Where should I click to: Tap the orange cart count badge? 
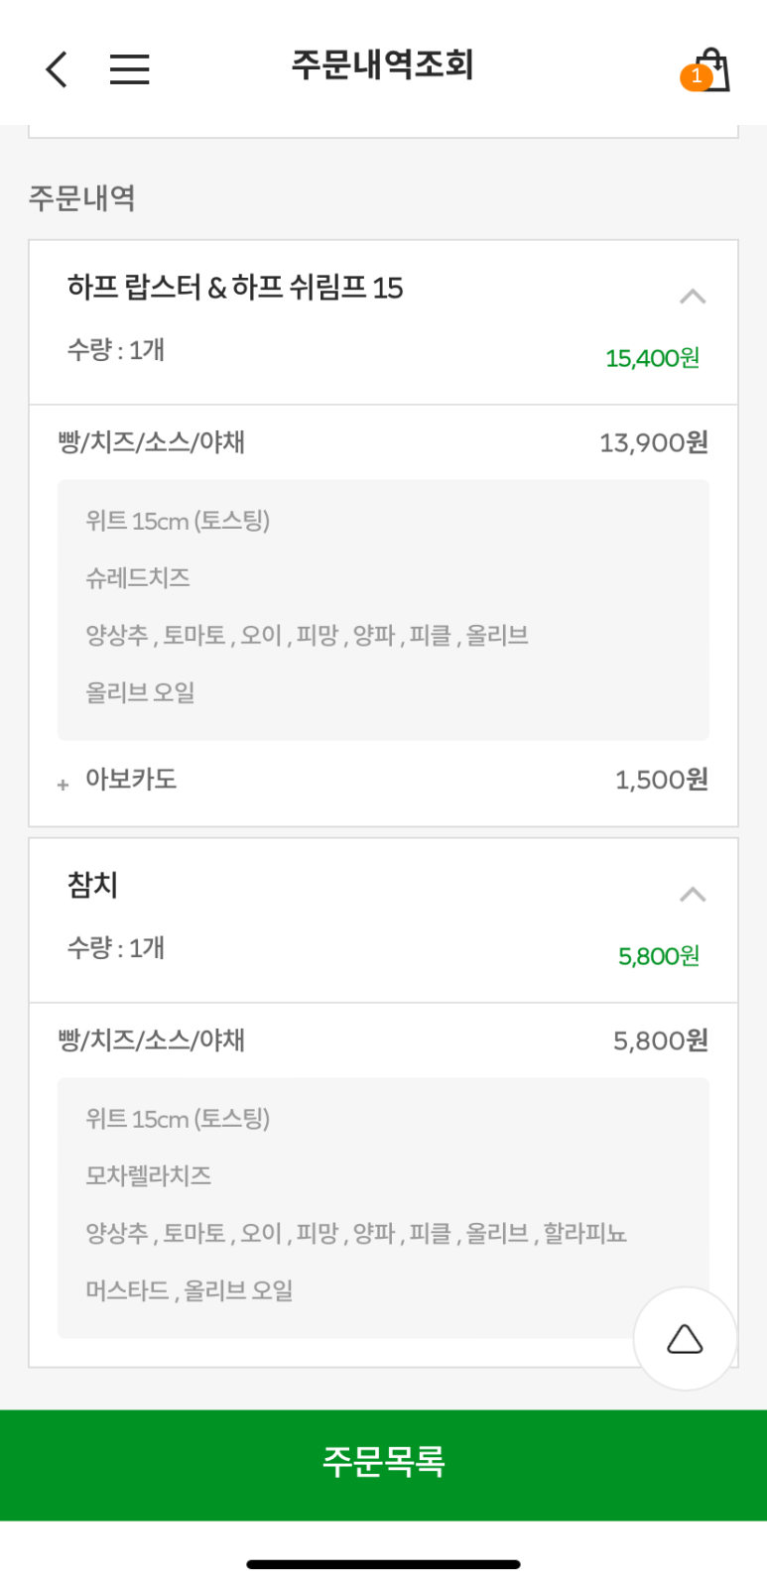click(696, 76)
